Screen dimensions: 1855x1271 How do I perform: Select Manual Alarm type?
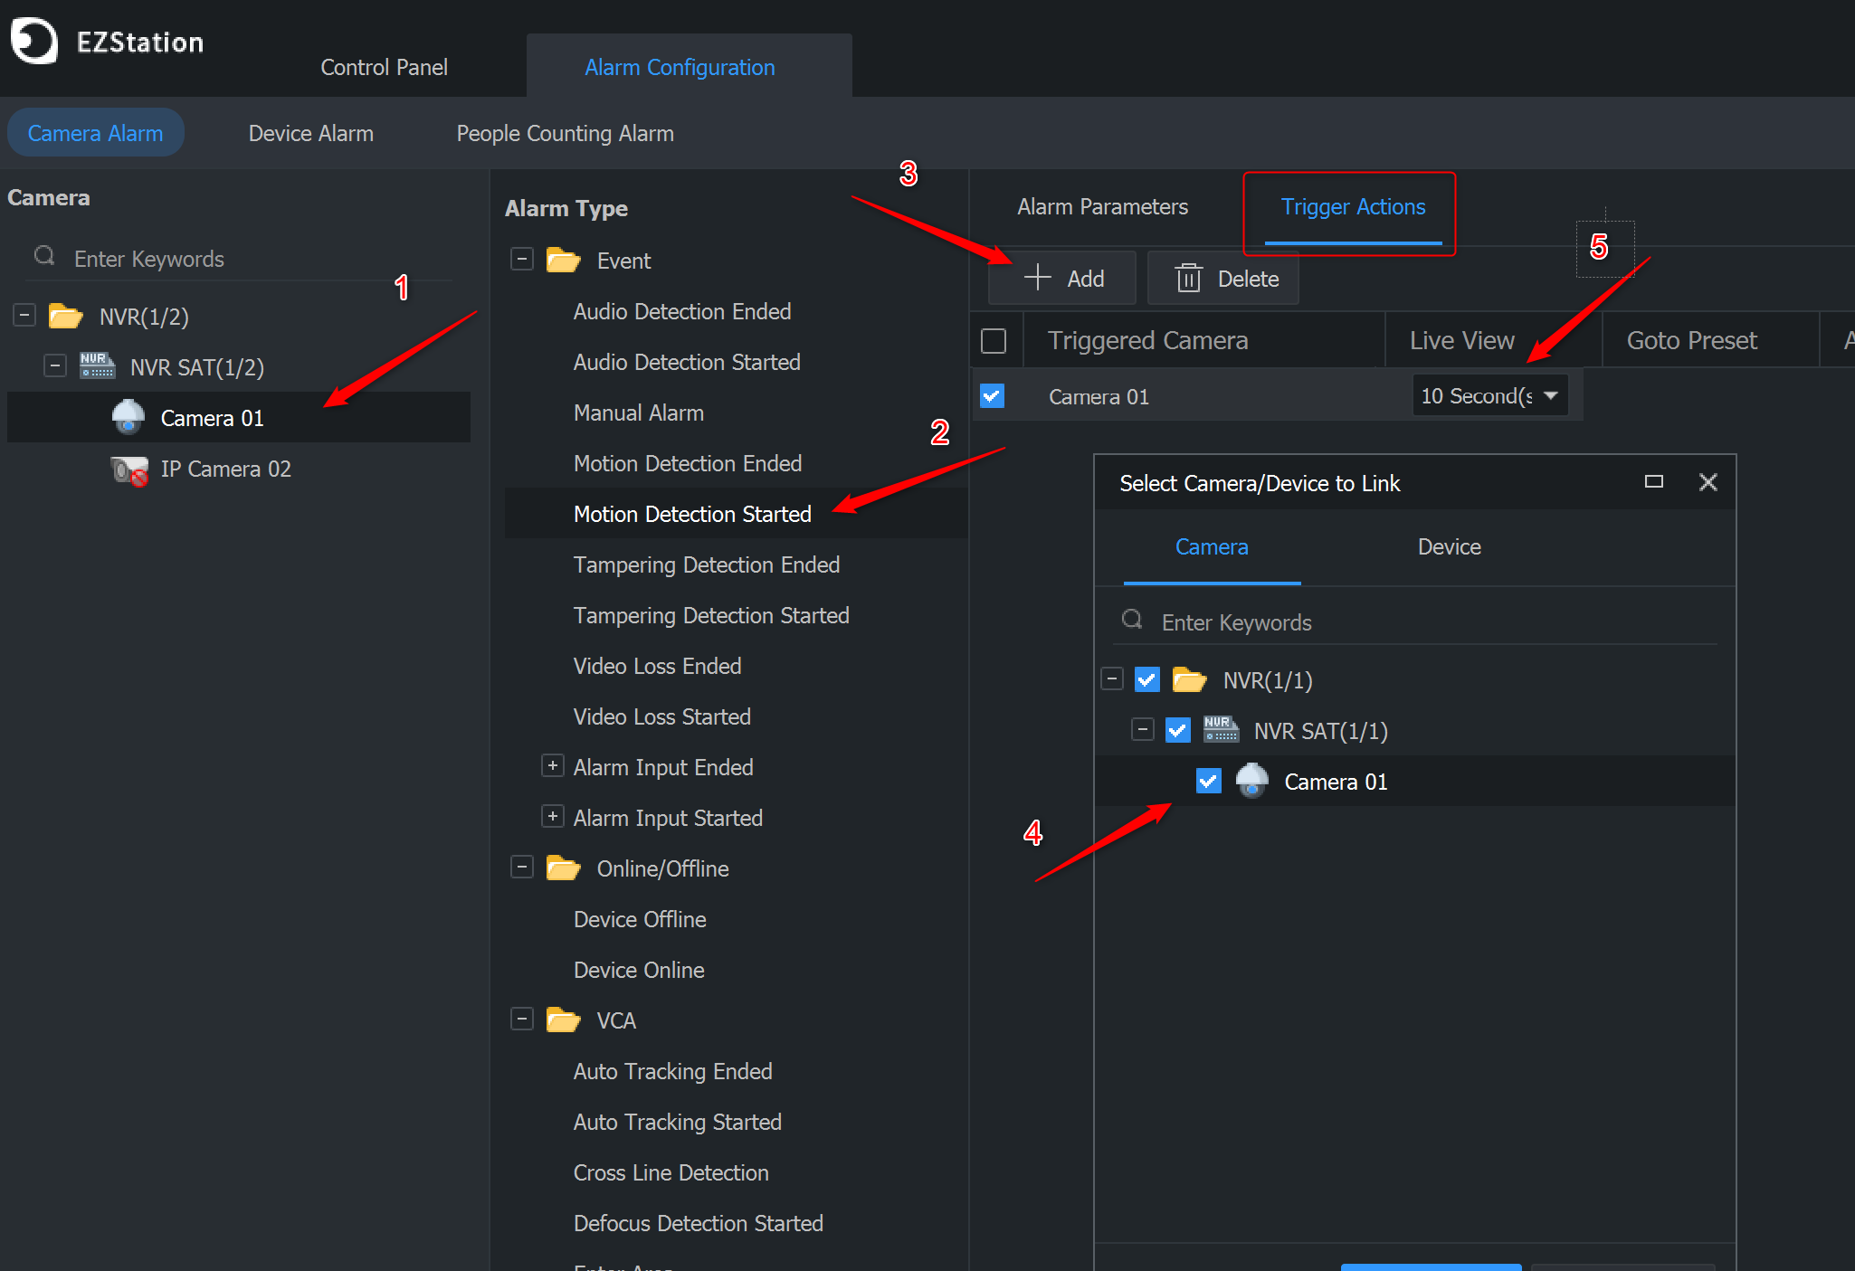639,413
